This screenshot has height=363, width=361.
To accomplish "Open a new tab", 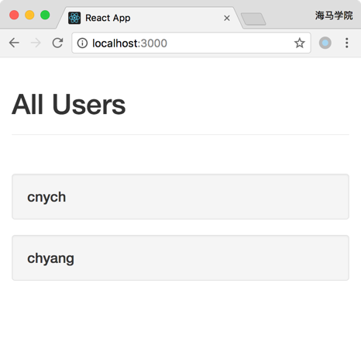I will (253, 19).
